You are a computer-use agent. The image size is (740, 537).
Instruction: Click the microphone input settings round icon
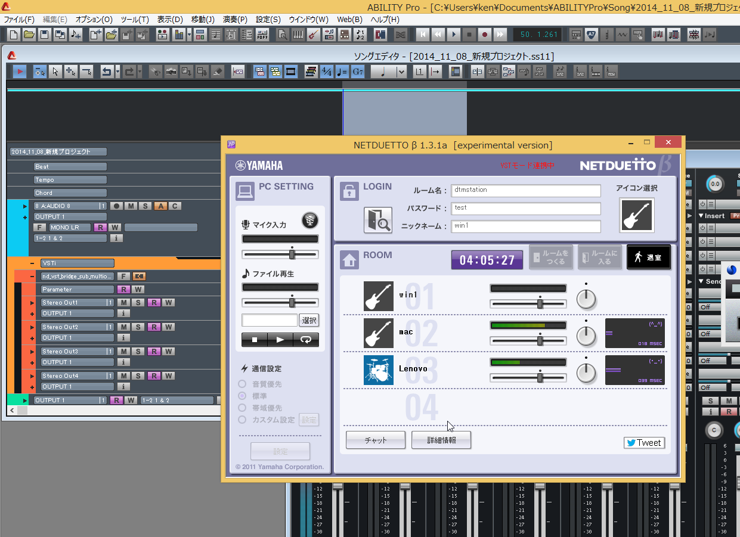(x=309, y=220)
